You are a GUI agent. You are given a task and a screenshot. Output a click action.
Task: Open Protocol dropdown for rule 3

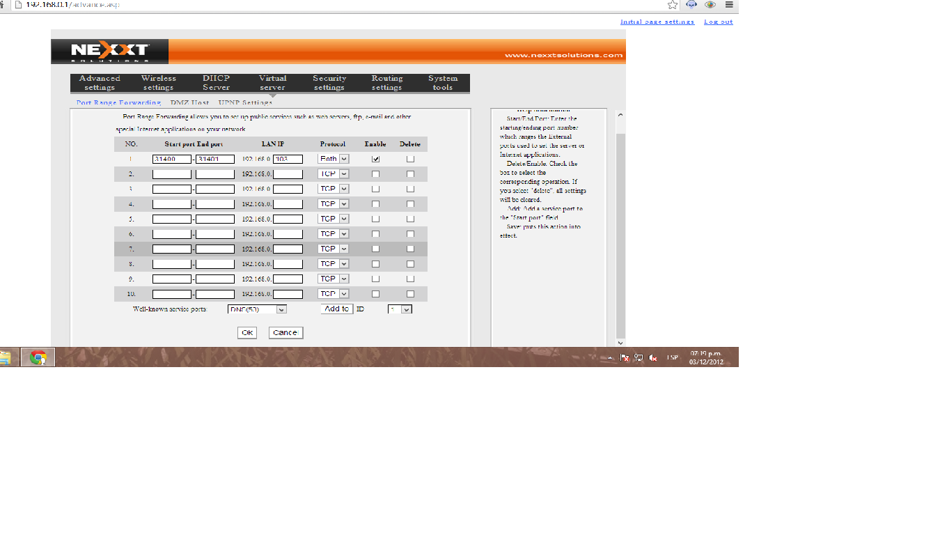(334, 189)
